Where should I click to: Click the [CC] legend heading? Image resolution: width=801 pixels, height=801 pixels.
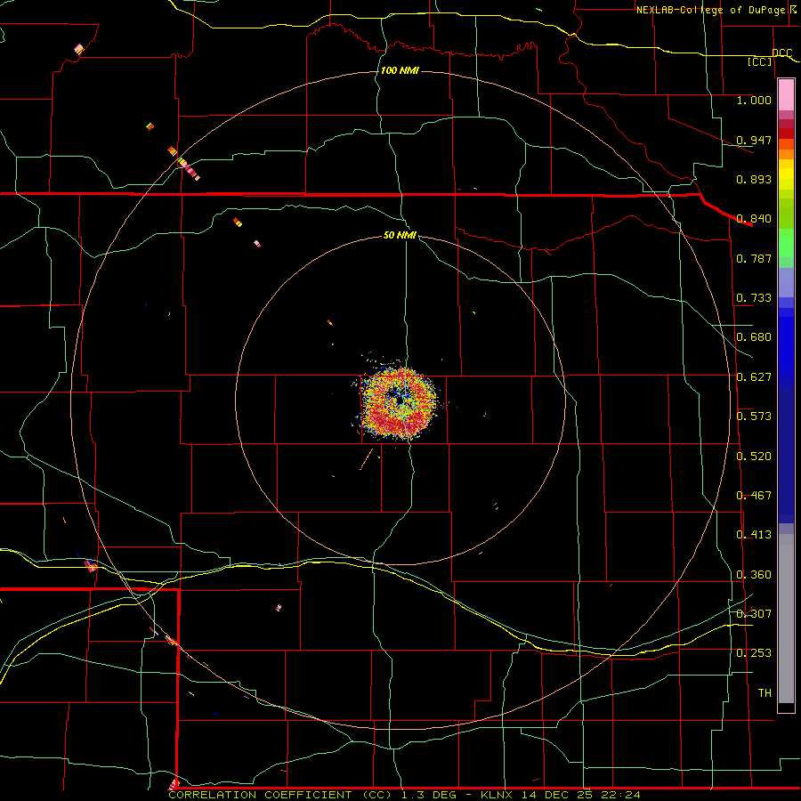760,61
